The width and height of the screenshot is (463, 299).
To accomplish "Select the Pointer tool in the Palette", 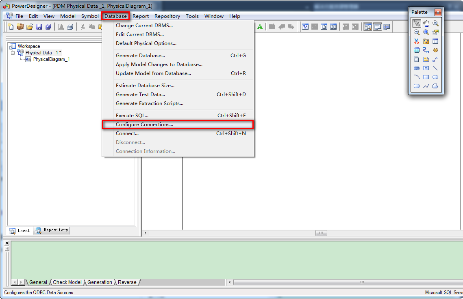I will (x=417, y=23).
